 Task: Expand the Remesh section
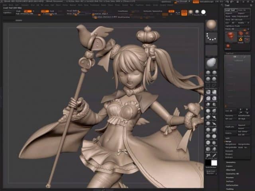point(229,151)
